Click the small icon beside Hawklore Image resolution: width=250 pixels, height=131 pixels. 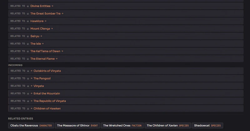tap(28, 21)
